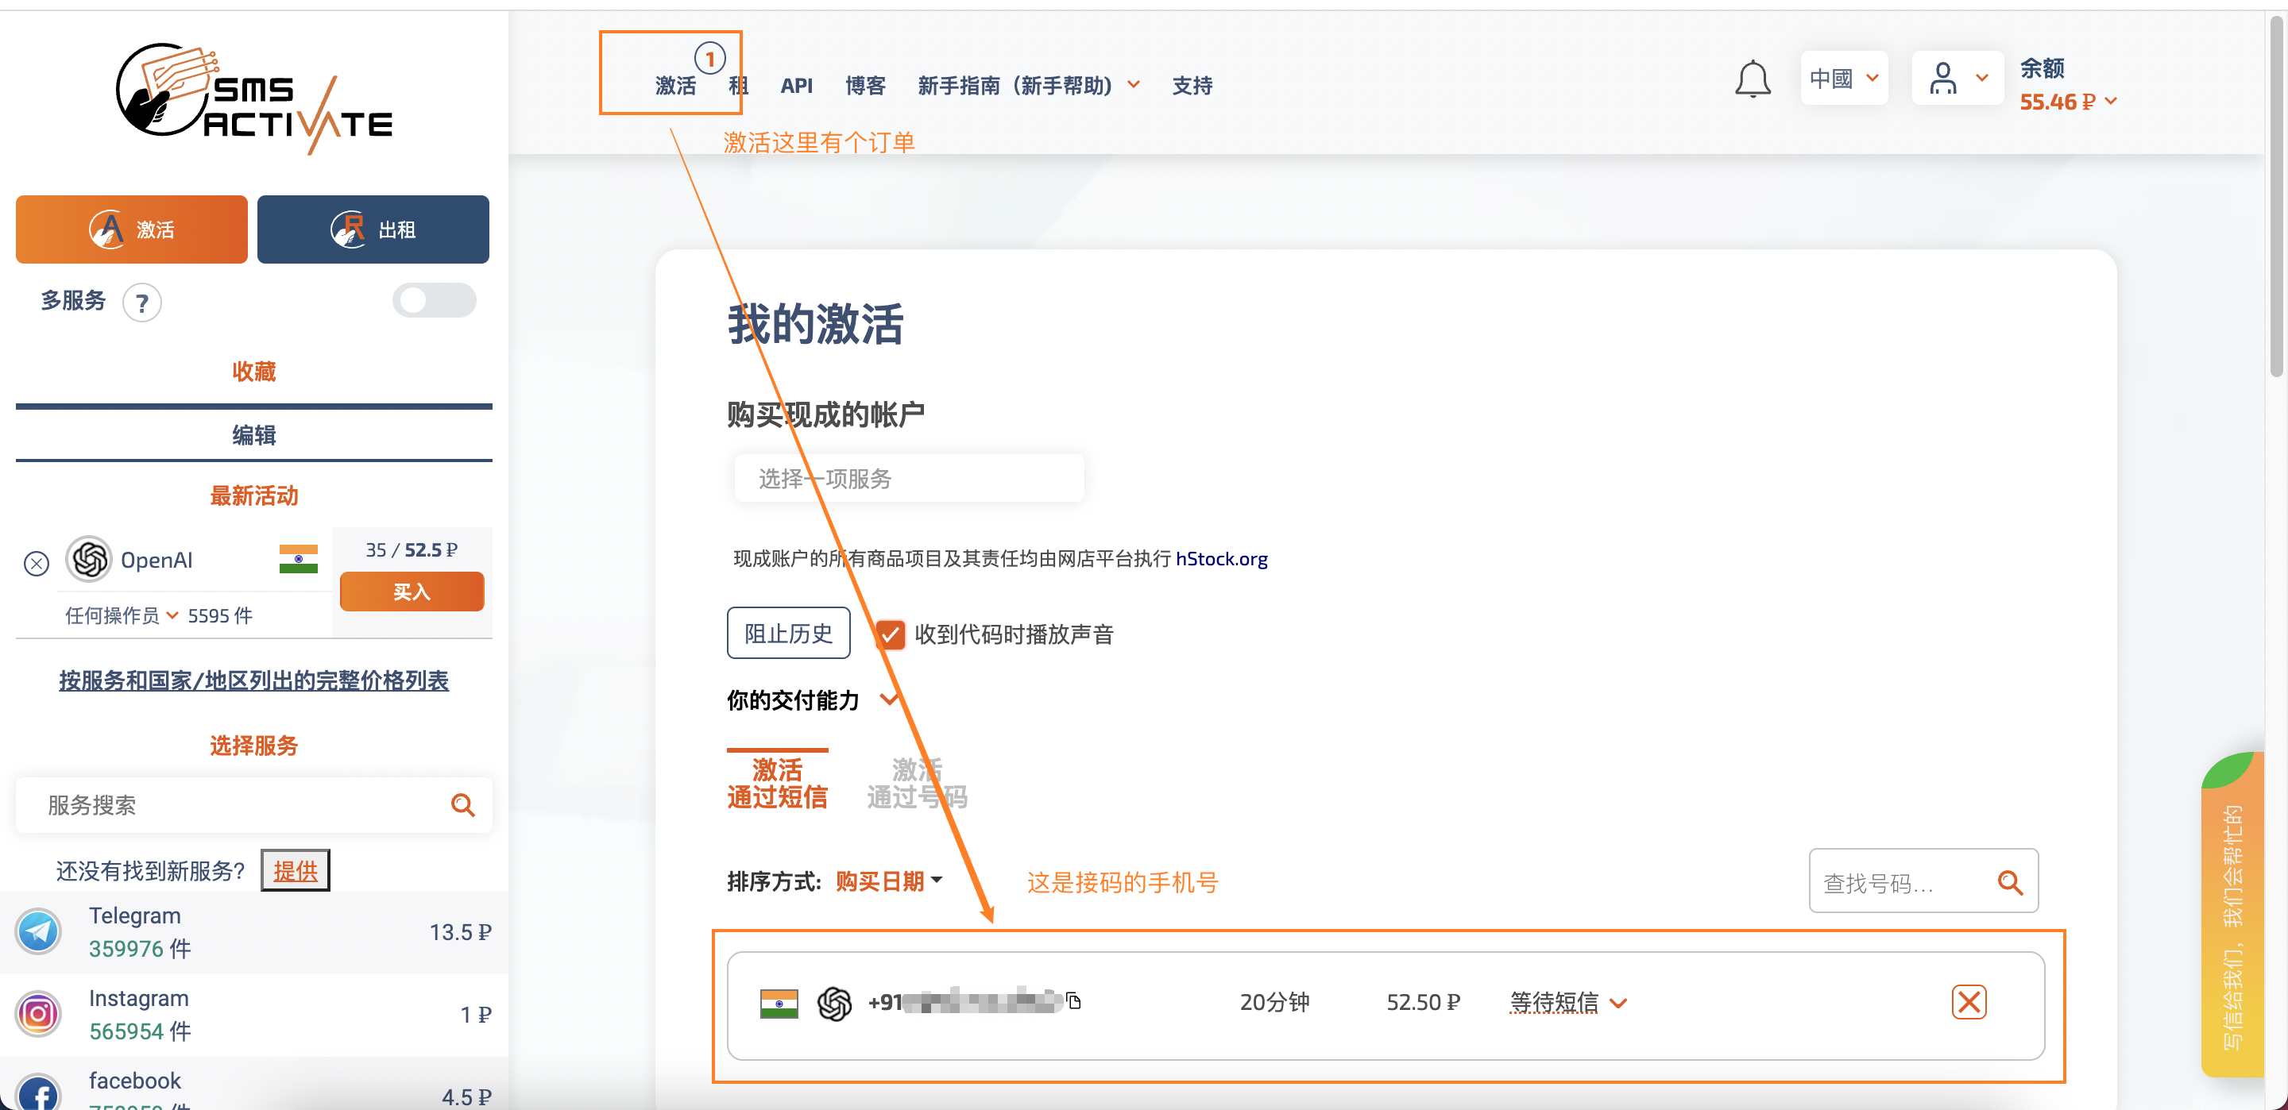Cancel the activation with red X icon

coord(1969,1002)
